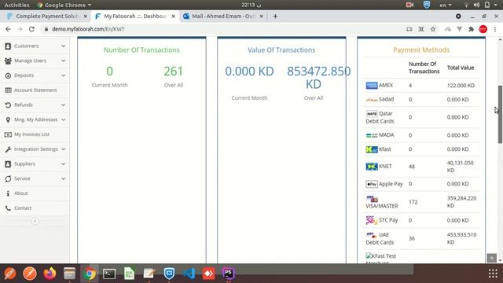Open Firefox from the dock
Screen dimensions: 503x283
pyautogui.click(x=50, y=274)
